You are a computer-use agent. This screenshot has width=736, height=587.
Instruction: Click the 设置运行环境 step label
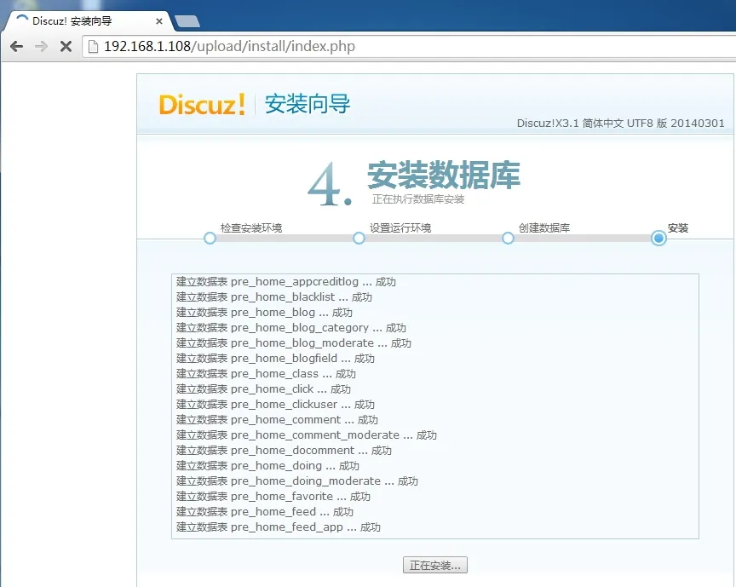click(400, 228)
